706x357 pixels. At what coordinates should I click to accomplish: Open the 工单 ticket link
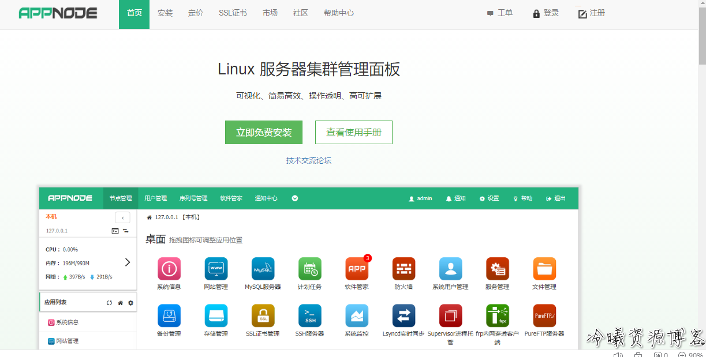(x=500, y=13)
